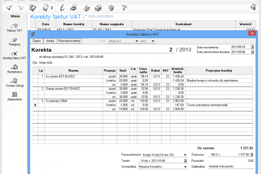Click the help question mark toolbar icon
This screenshot has width=261, height=174.
[x=124, y=7]
